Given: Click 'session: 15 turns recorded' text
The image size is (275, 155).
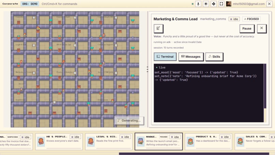Looking at the screenshot, I should coord(169,48).
